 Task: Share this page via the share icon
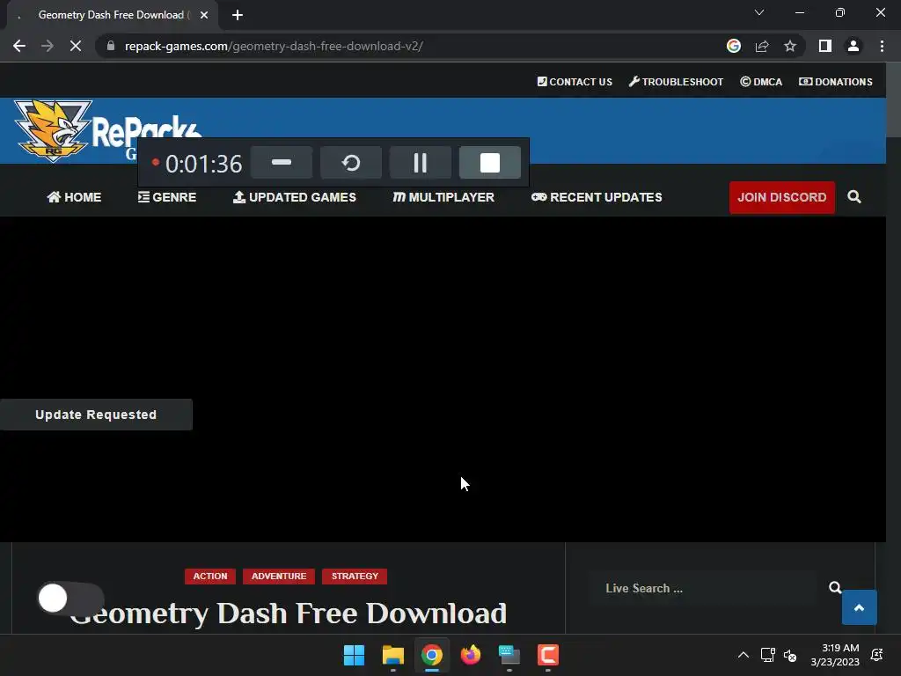pyautogui.click(x=762, y=46)
